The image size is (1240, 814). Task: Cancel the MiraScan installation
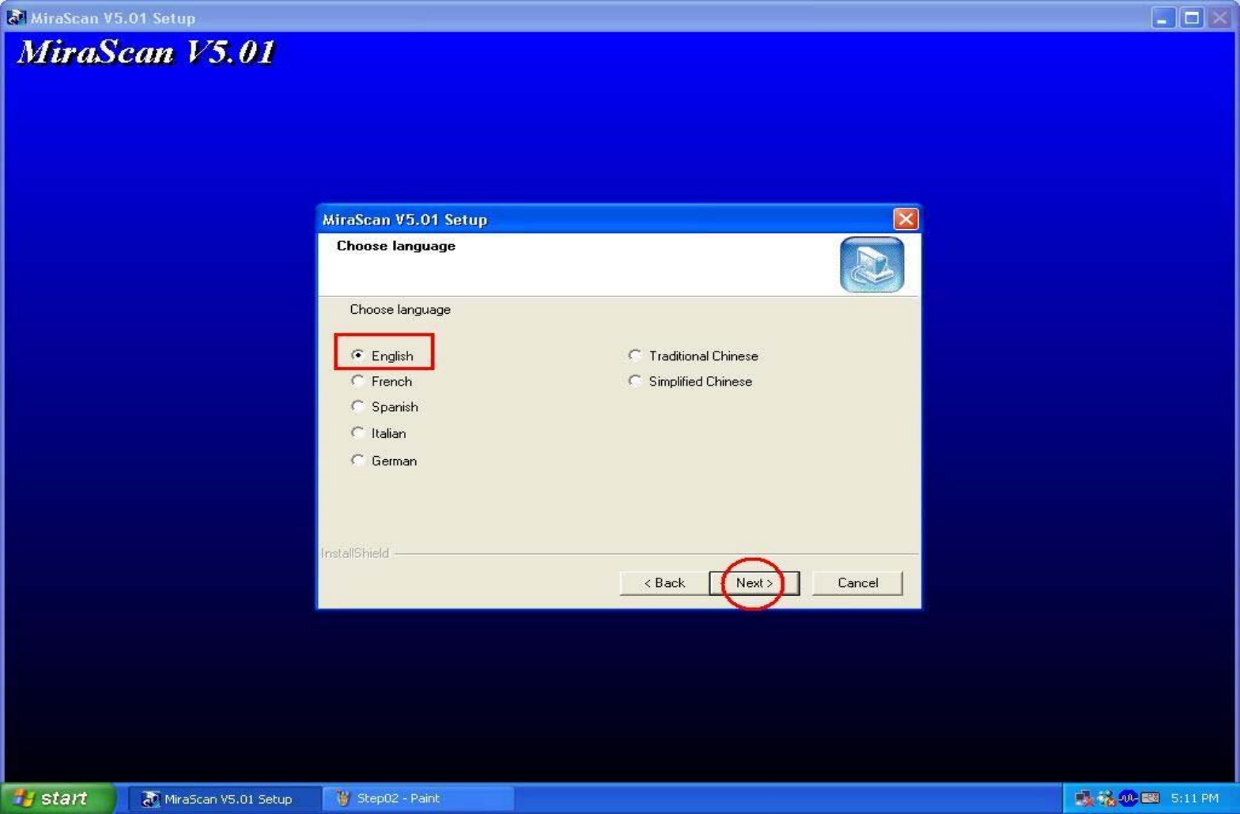(x=857, y=583)
